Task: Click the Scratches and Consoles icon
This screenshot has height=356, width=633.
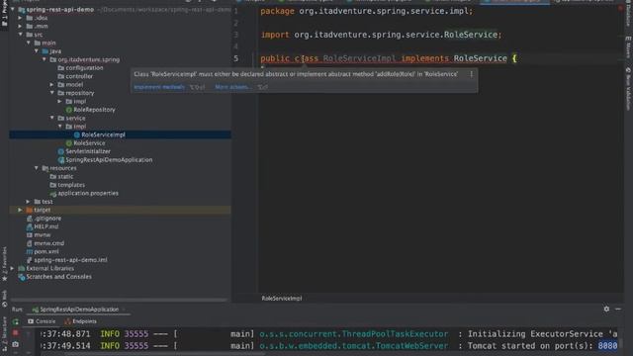Action: coord(22,277)
